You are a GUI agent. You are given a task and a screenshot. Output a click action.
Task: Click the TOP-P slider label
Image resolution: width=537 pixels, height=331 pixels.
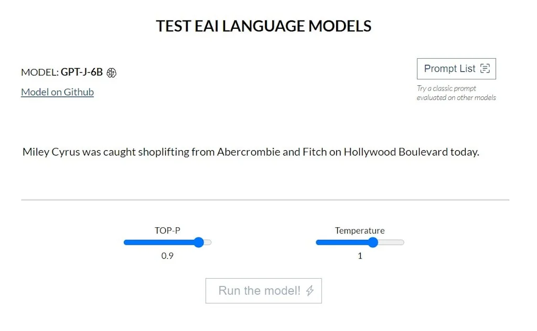(168, 230)
